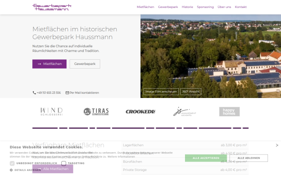Click the Tiras Schweisstechnik logo
The height and width of the screenshot is (175, 281).
[96, 112]
